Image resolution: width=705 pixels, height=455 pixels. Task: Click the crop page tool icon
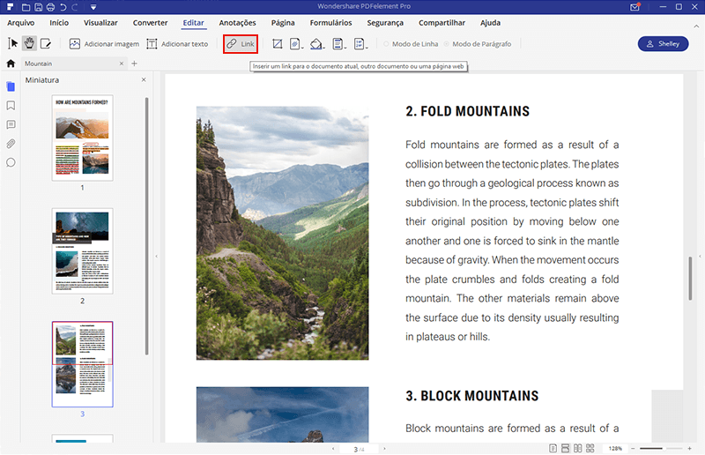point(278,43)
